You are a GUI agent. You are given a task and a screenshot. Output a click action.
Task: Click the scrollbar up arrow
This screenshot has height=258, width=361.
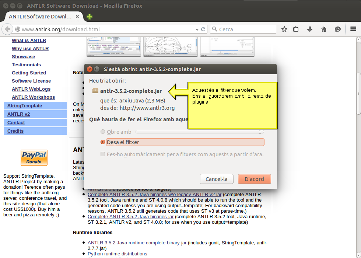[x=358, y=39]
